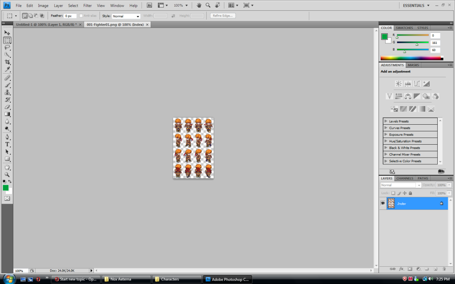Screen dimensions: 455x284
Task: Click the Feather input field
Action: [70, 16]
